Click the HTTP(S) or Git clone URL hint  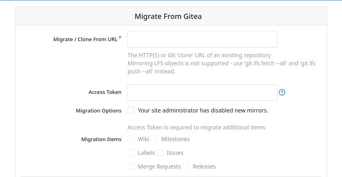(199, 55)
